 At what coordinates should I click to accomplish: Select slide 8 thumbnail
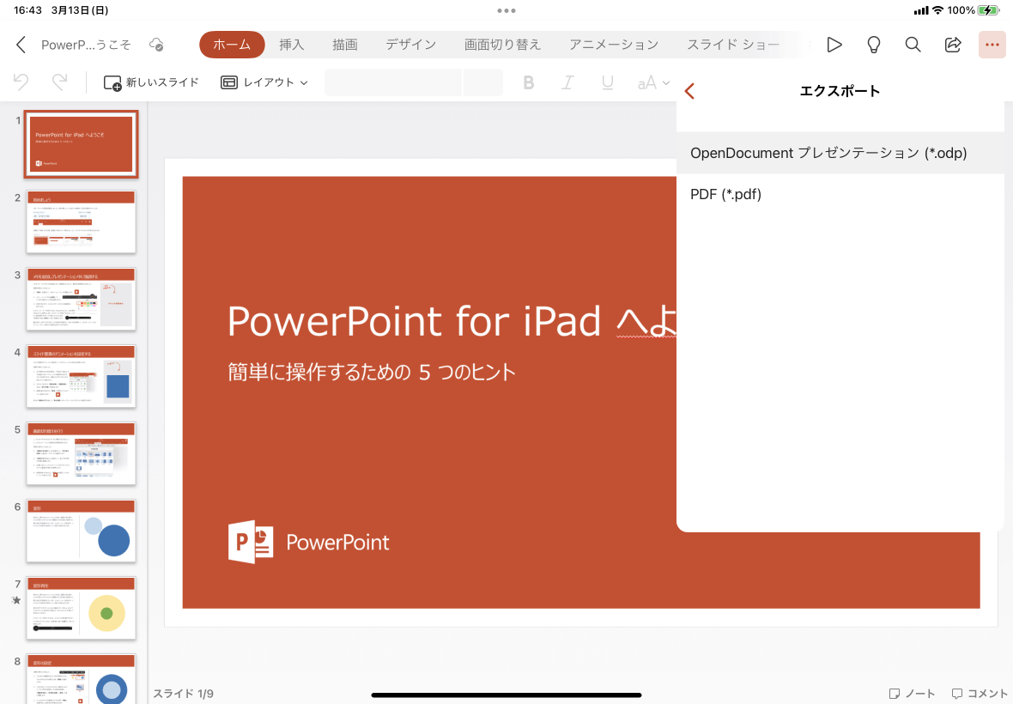[82, 679]
